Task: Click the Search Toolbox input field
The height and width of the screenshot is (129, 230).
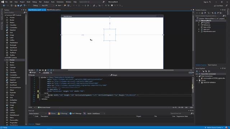Action: point(14,13)
